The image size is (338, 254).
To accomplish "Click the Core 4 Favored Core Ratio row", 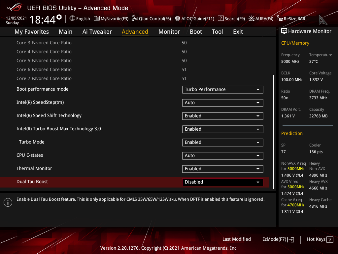I will (x=135, y=52).
